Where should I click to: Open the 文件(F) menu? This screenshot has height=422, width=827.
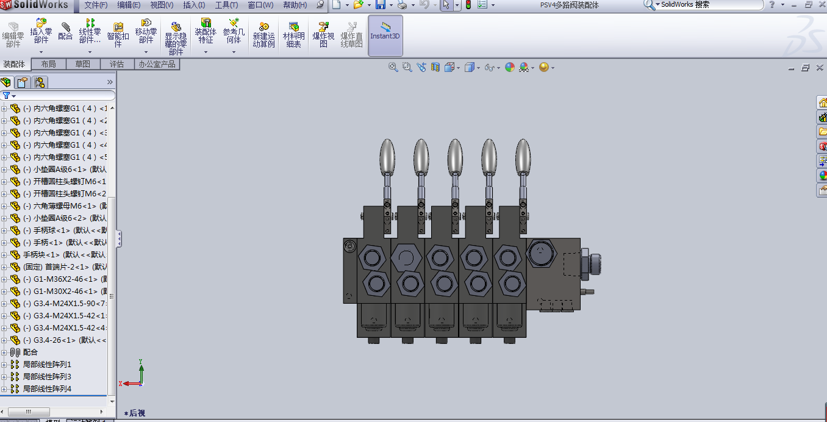[96, 5]
